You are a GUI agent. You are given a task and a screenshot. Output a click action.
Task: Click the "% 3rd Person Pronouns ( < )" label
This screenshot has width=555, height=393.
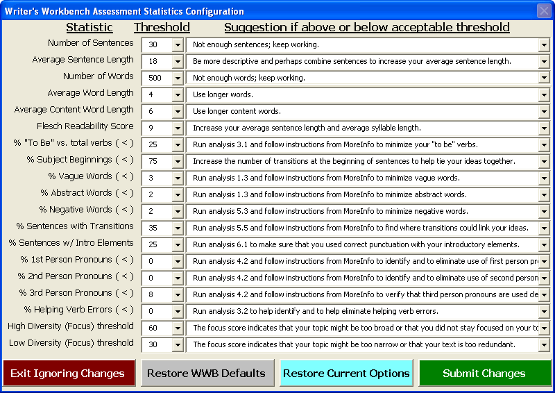(x=76, y=293)
